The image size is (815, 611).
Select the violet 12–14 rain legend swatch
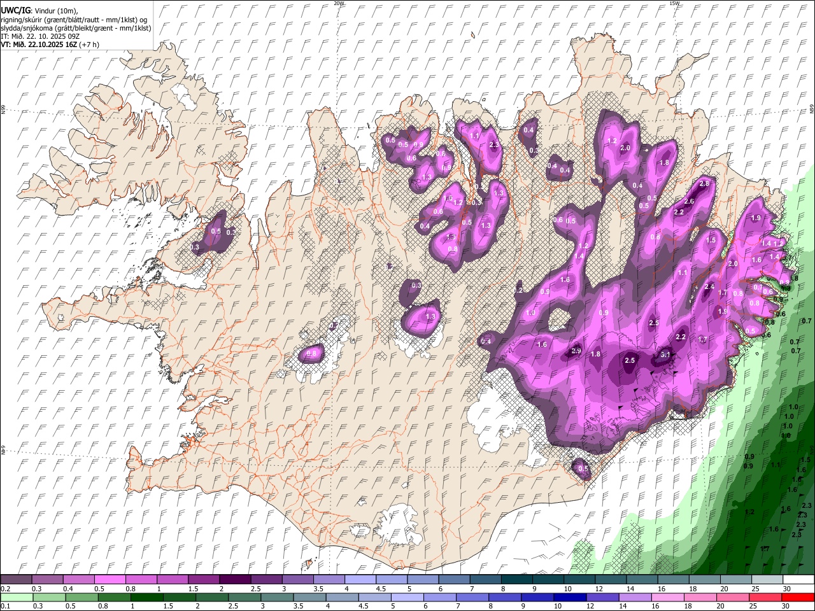coord(602,598)
